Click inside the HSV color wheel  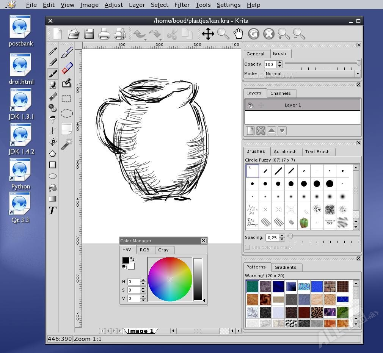pyautogui.click(x=170, y=279)
